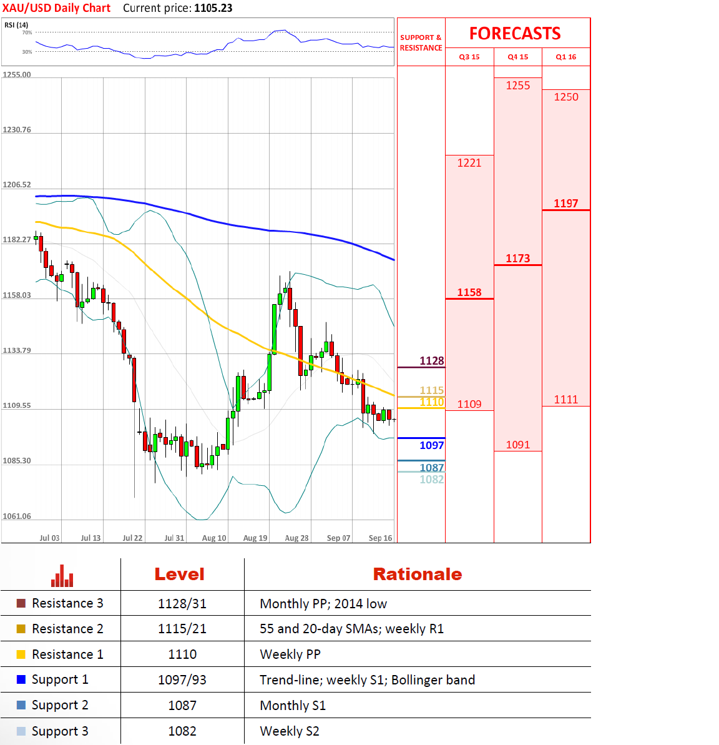Select the 'Q4 15' forecast column header
The height and width of the screenshot is (745, 719).
[x=517, y=57]
